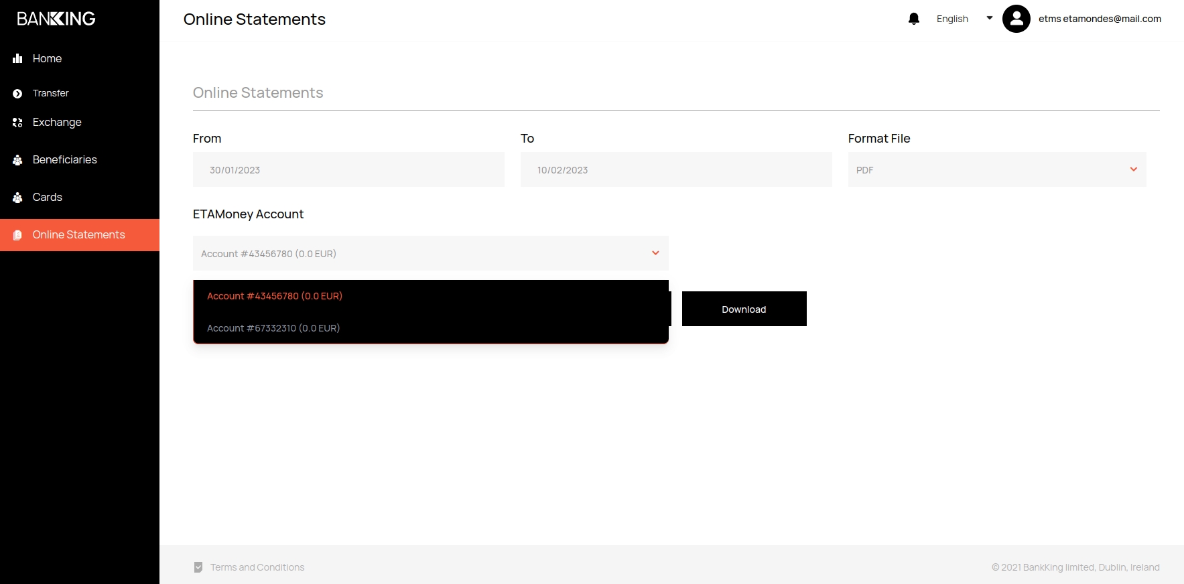
Task: Click the Home bar chart icon
Action: pos(17,58)
